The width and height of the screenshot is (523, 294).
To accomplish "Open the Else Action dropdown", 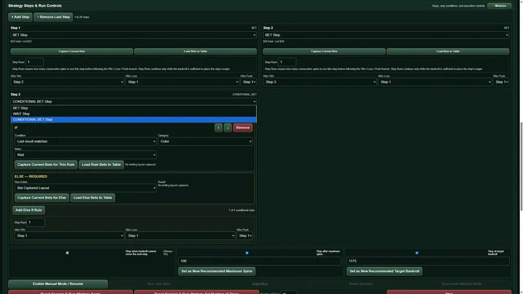I will coord(85,188).
